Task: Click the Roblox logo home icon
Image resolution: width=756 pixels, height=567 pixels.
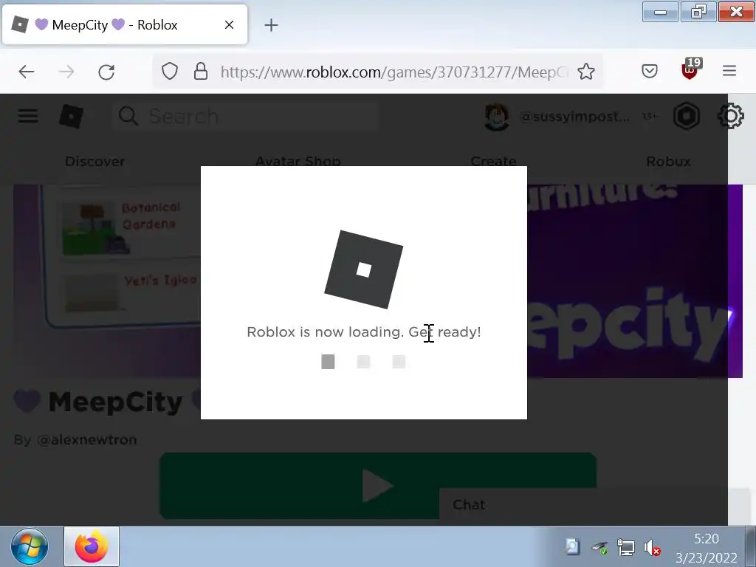Action: (x=72, y=116)
